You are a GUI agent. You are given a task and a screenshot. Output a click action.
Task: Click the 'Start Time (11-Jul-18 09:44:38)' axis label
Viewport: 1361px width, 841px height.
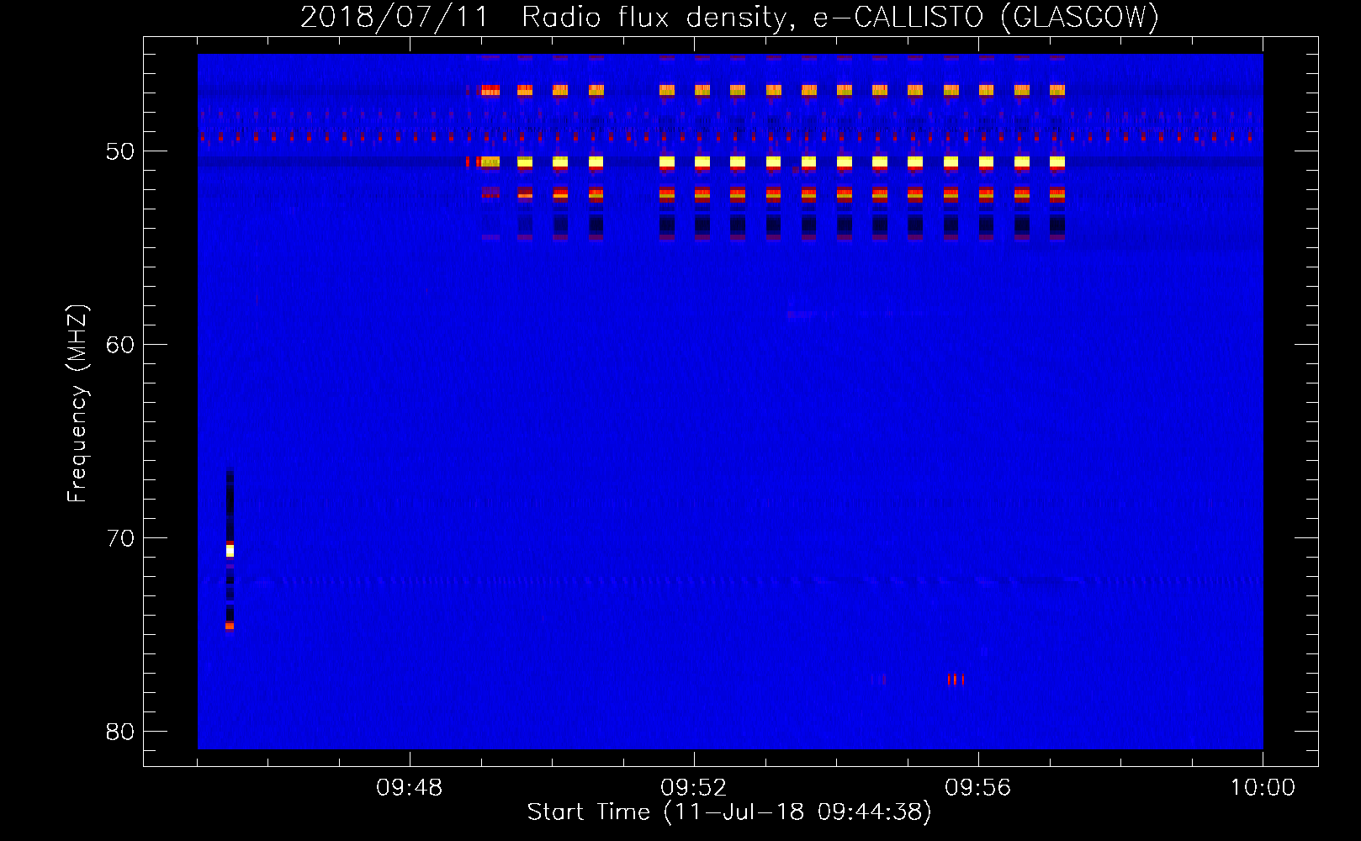[729, 812]
